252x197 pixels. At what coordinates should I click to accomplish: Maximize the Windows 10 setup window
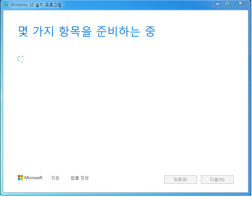coord(227,3)
